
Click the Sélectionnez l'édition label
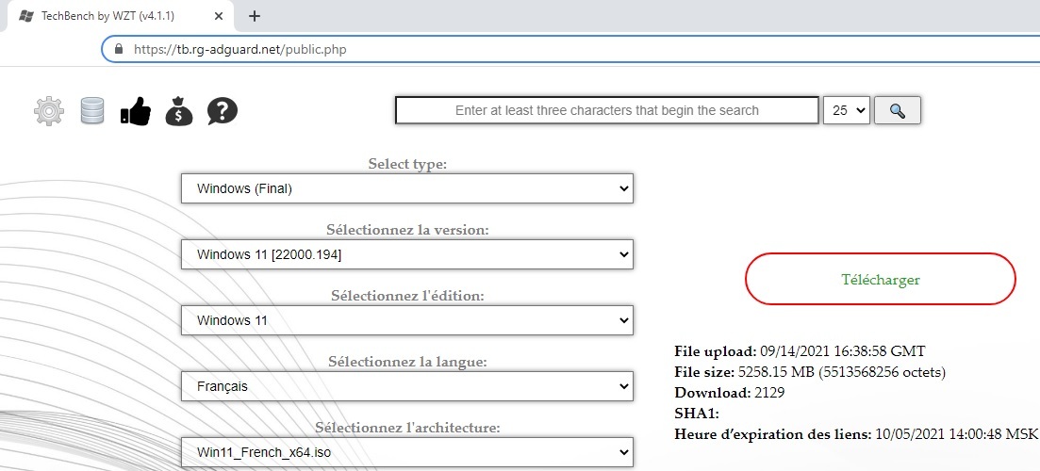coord(407,296)
